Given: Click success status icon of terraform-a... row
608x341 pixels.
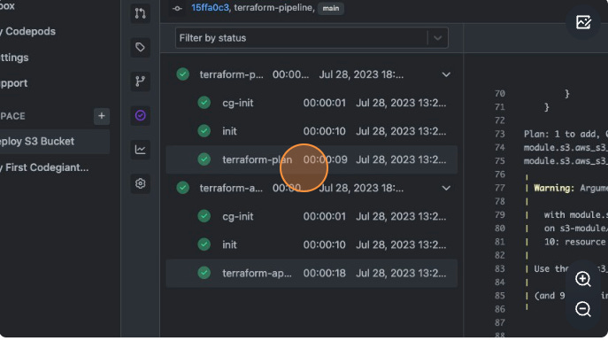Looking at the screenshot, I should click(182, 188).
